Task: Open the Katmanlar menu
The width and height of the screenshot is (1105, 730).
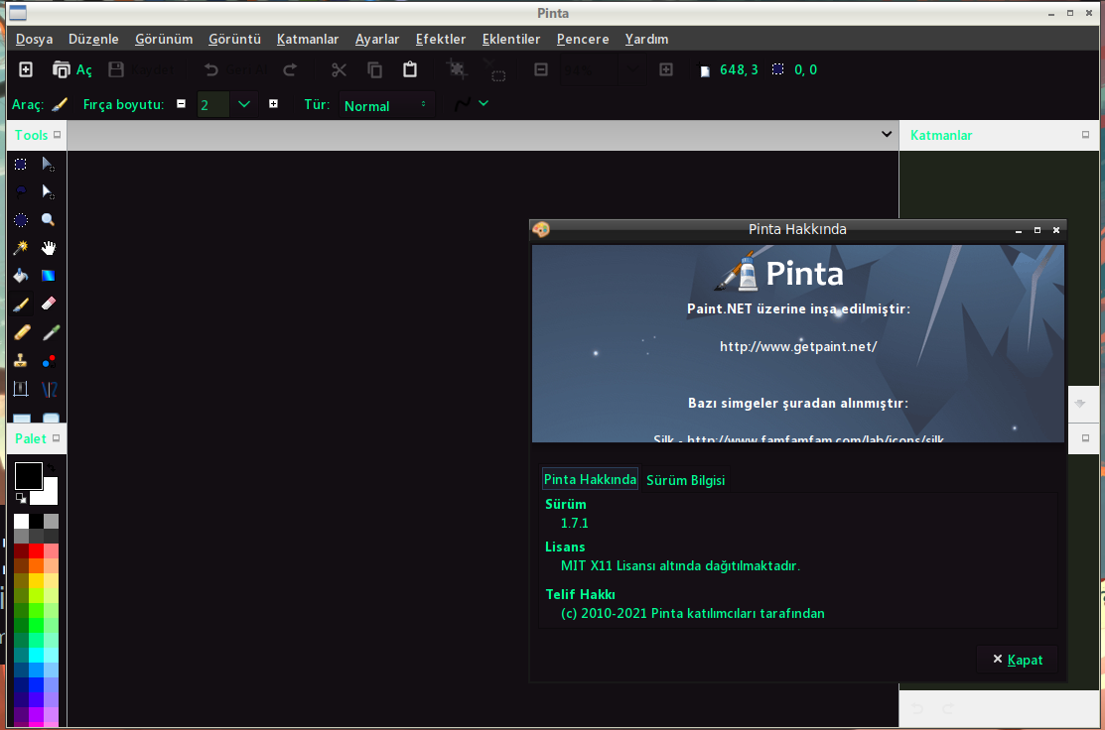Action: tap(308, 40)
